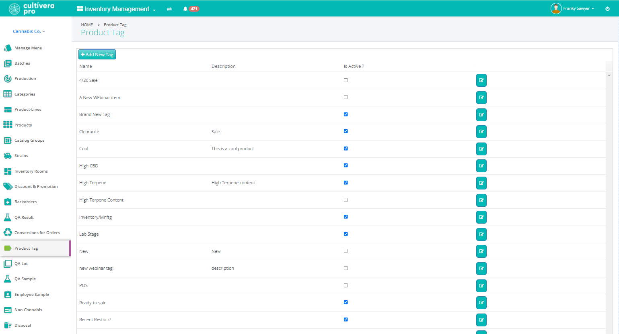Open QA Lot from the sidebar
This screenshot has width=619, height=334.
(x=21, y=264)
